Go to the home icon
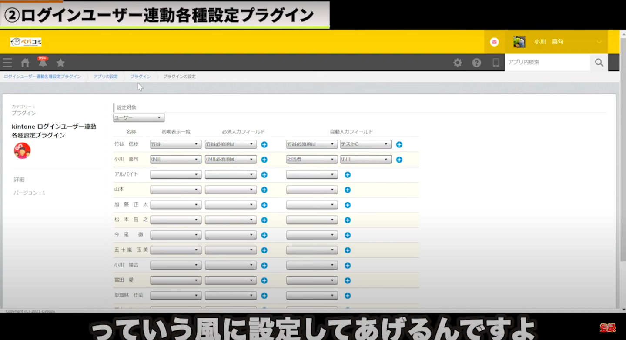The width and height of the screenshot is (626, 340). pos(25,63)
